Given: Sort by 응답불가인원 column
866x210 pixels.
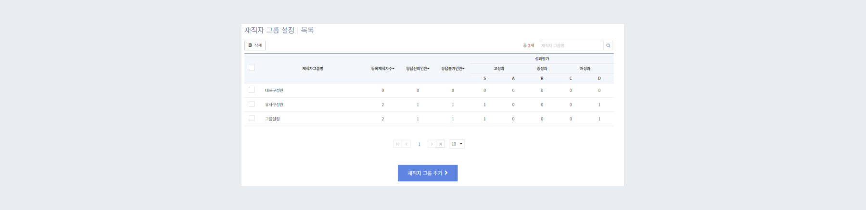Looking at the screenshot, I should 453,69.
